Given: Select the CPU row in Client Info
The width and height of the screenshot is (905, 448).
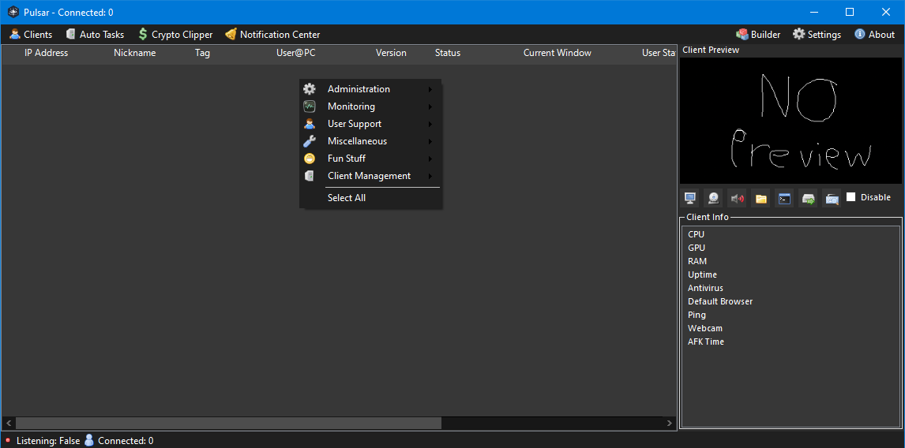Looking at the screenshot, I should [790, 234].
